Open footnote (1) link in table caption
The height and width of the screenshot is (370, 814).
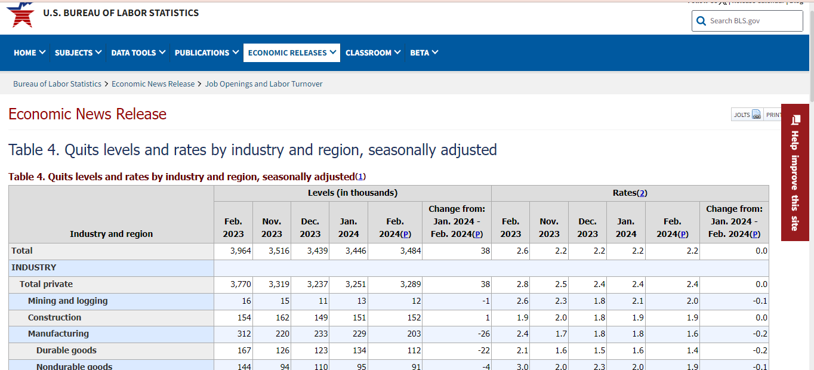click(x=360, y=177)
